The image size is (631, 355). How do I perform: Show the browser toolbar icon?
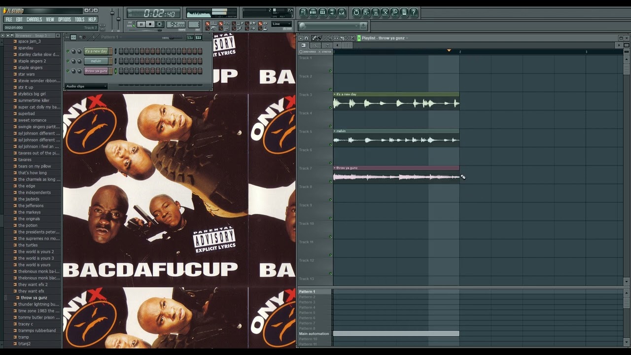pyautogui.click(x=332, y=12)
